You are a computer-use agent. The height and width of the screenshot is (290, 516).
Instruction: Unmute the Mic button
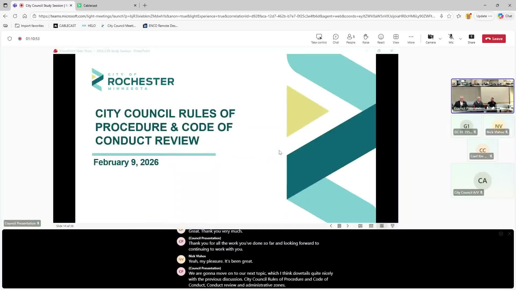tap(451, 38)
